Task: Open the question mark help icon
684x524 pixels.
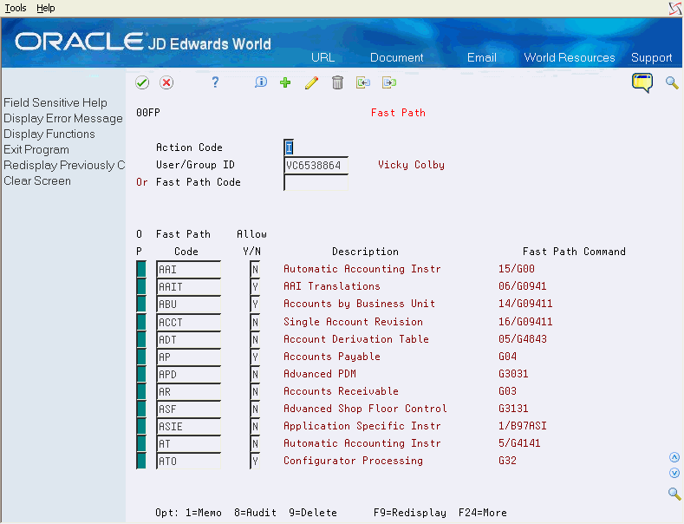Action: 215,82
